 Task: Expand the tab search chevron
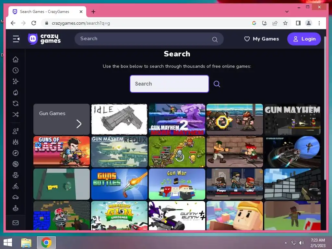287,12
